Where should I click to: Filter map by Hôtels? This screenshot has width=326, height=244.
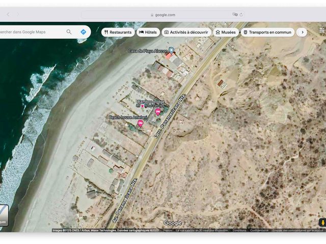coord(148,32)
